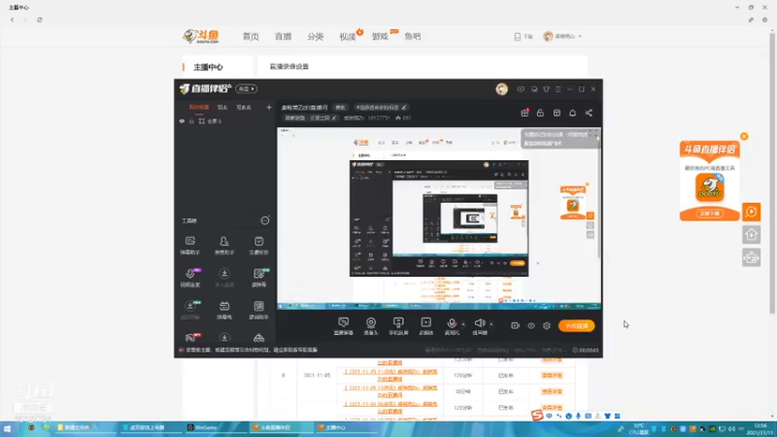
Task: Expand the speaker options arrow
Action: [x=491, y=324]
